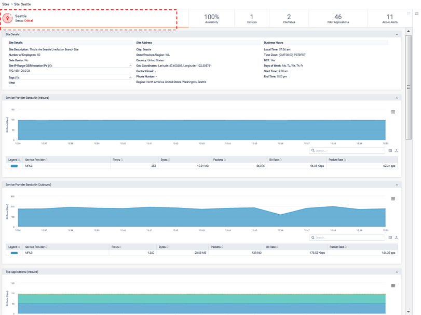Open the 2 Interfaces tab
Image resolution: width=421 pixels, height=315 pixels.
[289, 19]
